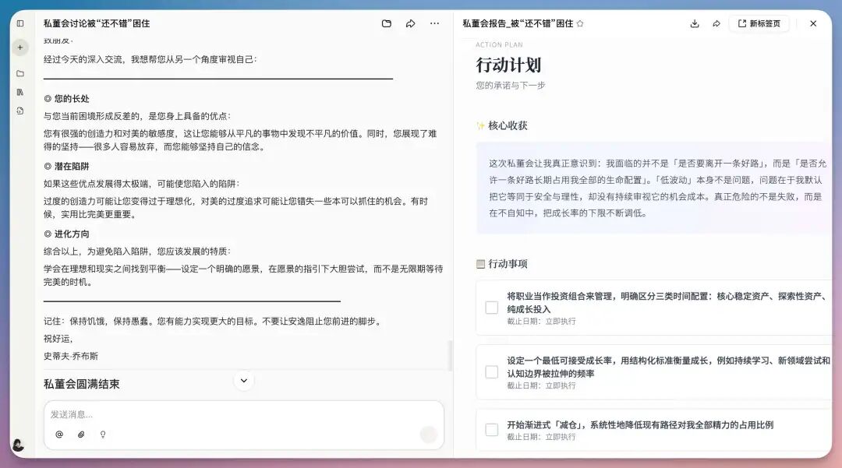Open the folders section in the sidebar
Screen dimensions: 842x468
point(19,72)
